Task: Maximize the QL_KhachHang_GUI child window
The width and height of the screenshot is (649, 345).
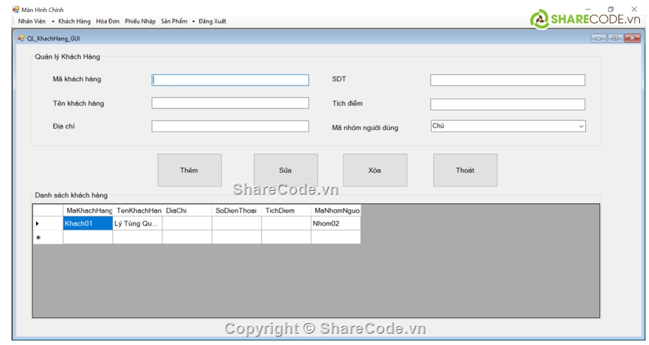Action: (615, 38)
